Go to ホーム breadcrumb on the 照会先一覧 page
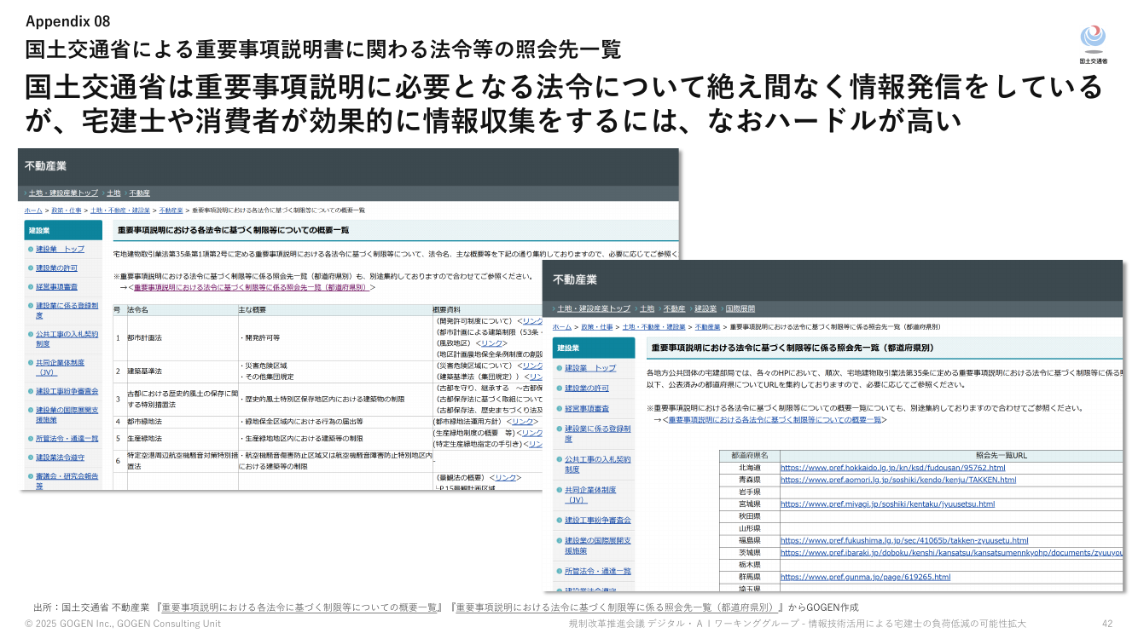The height and width of the screenshot is (639, 1138). [x=562, y=326]
